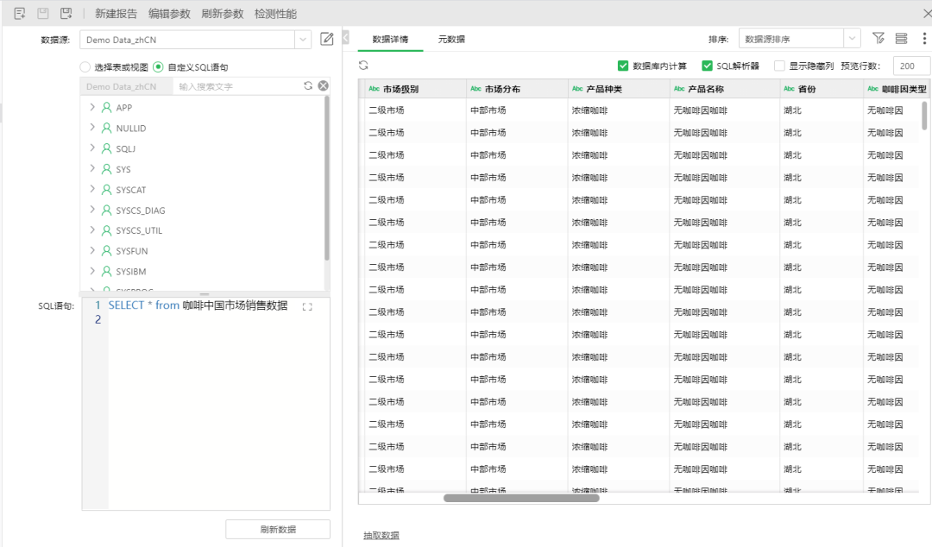
Task: Click 检测性能 in the top menu
Action: pyautogui.click(x=275, y=14)
